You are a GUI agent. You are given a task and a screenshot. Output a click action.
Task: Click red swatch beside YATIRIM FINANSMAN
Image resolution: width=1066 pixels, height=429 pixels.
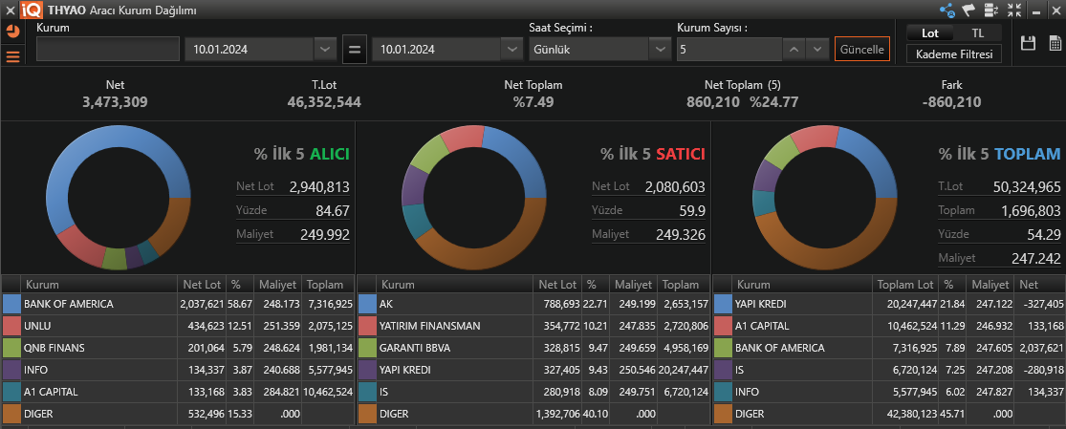point(367,326)
